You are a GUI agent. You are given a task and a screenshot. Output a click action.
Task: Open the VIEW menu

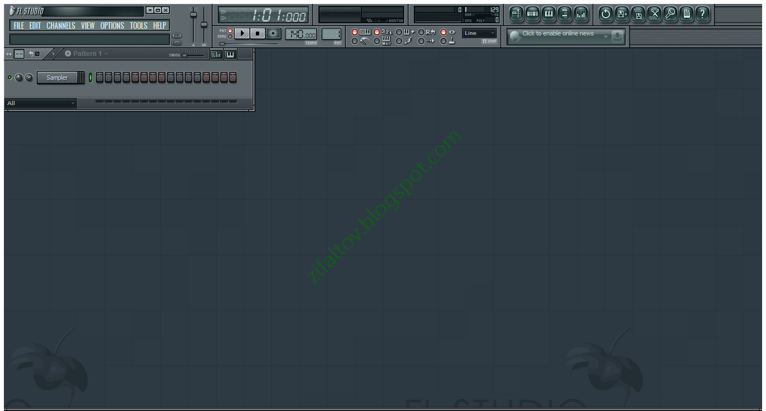click(x=88, y=25)
